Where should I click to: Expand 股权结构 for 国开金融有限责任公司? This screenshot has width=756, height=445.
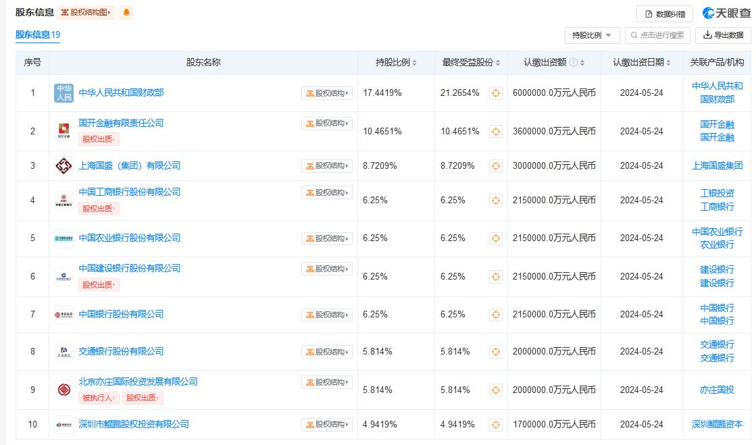327,124
